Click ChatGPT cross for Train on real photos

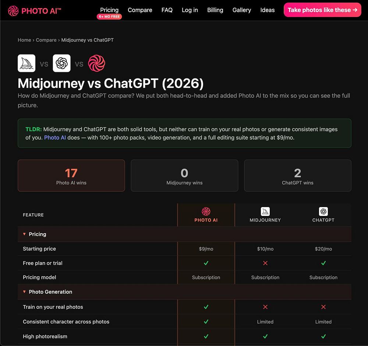pos(323,307)
